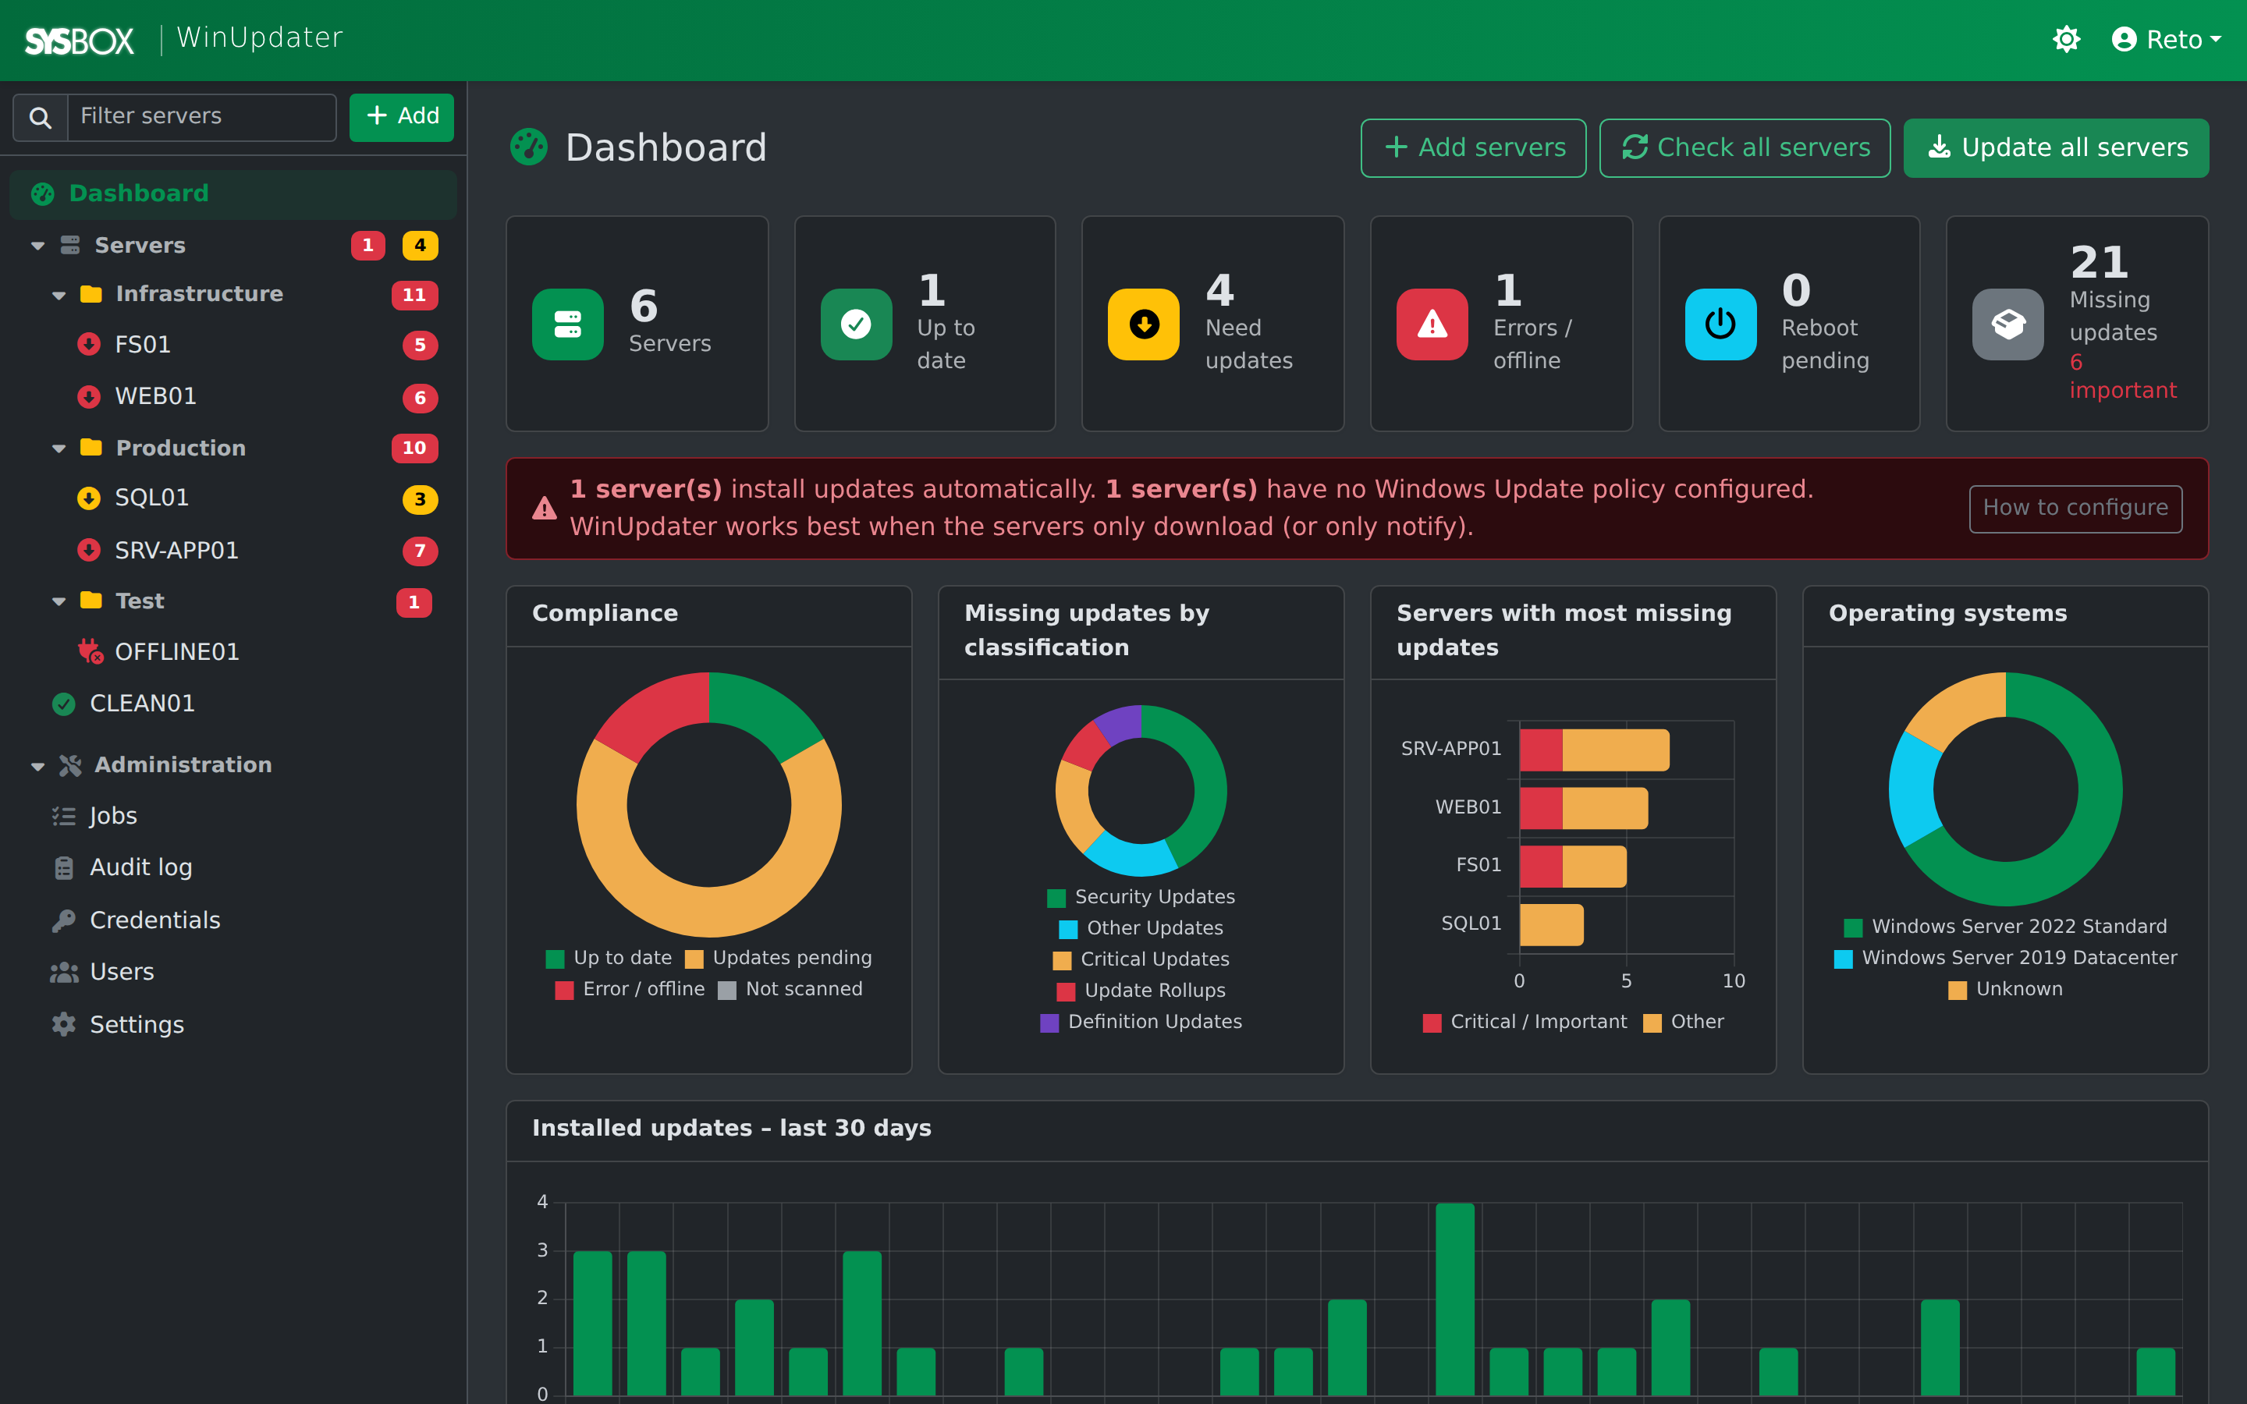The image size is (2247, 1404).
Task: Click the Test folder icon
Action: [x=91, y=601]
